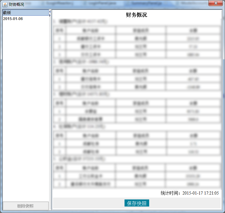Close the 财务概况 window
This screenshot has width=225, height=213.
(215, 3)
